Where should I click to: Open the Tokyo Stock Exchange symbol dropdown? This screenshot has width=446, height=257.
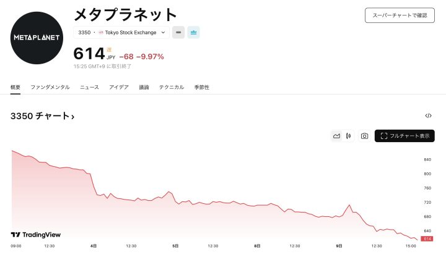click(x=121, y=32)
